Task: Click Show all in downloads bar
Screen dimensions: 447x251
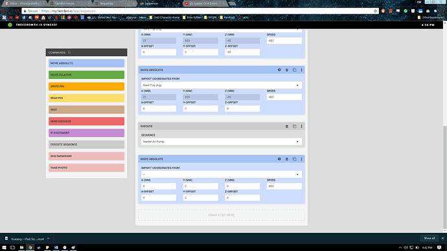Action: (x=430, y=238)
